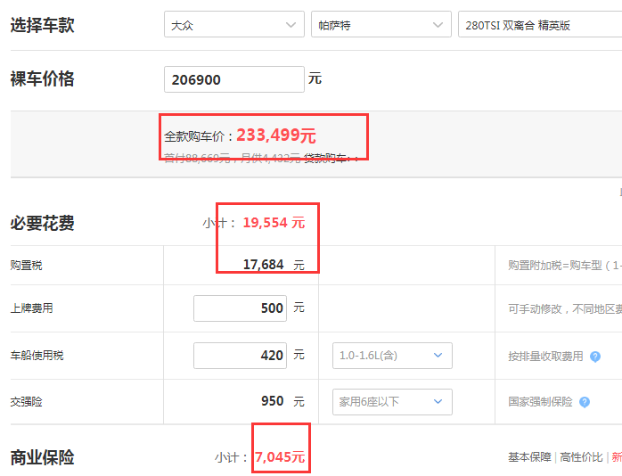
Task: Click the 必要花费 section heading
Action: pyautogui.click(x=43, y=223)
